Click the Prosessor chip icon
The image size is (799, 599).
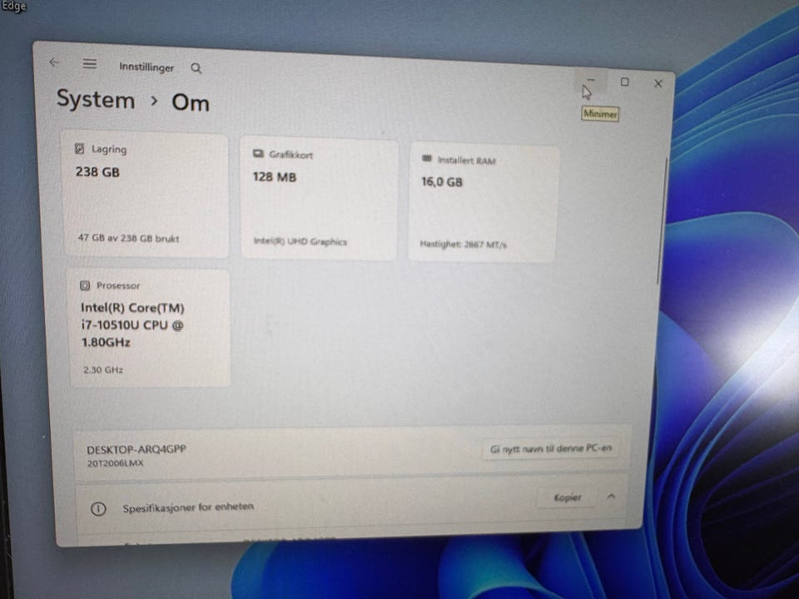click(x=85, y=285)
